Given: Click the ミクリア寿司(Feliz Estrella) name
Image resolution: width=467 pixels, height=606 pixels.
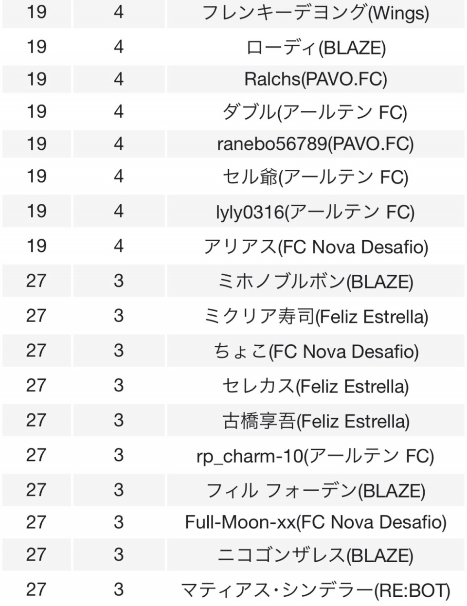Looking at the screenshot, I should click(x=316, y=316).
